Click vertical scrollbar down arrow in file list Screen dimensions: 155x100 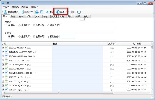click(152, 90)
